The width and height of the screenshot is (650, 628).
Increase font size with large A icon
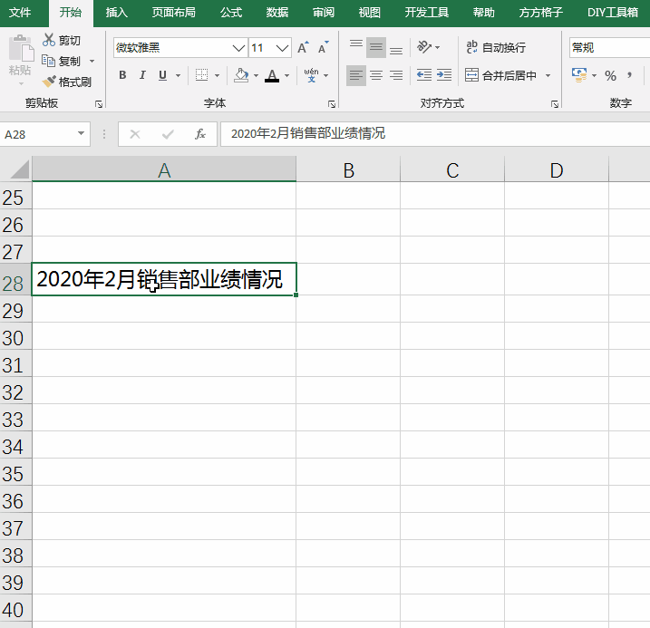[303, 48]
